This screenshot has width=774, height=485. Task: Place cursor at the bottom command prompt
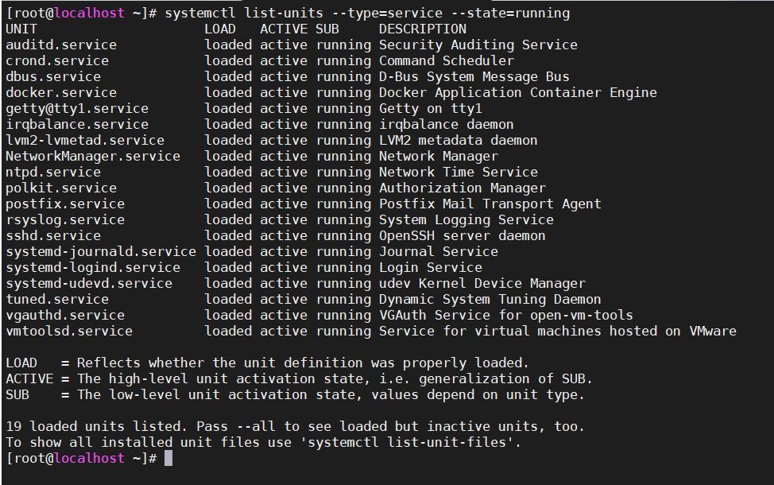coord(168,458)
